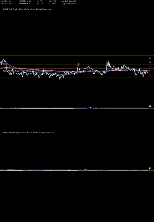Image resolution: width=154 pixels, height=222 pixels.
Task: Select the Day Vol figure
Action: point(69,4)
